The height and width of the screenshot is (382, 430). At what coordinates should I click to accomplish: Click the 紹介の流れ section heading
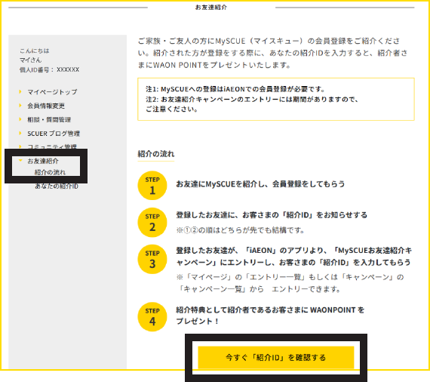pyautogui.click(x=155, y=154)
